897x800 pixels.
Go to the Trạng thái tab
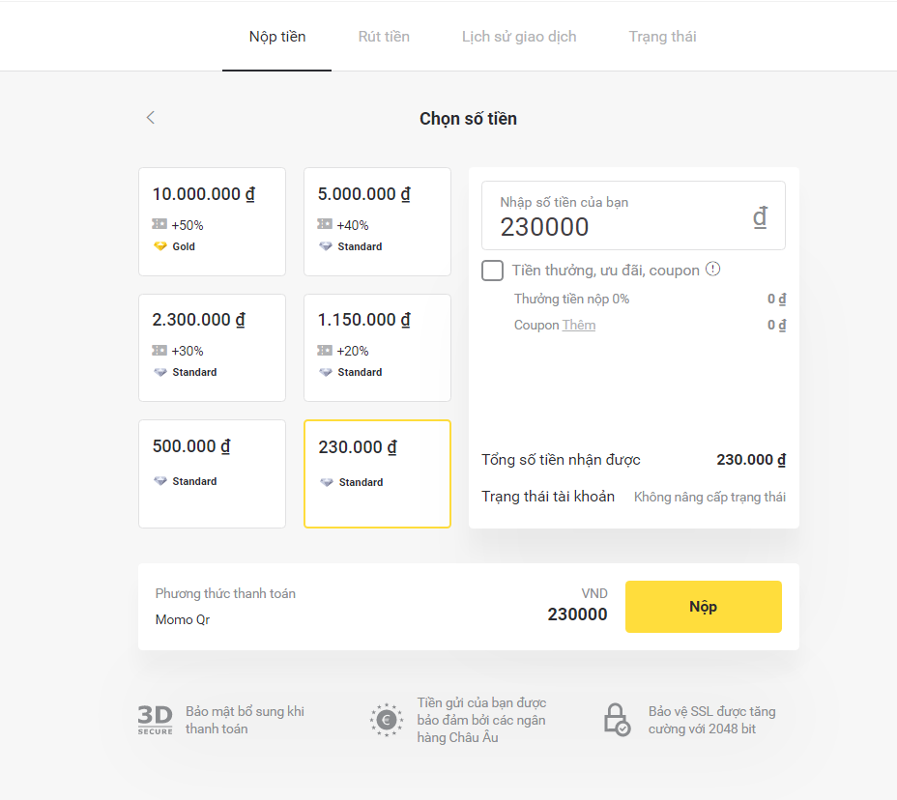click(662, 37)
